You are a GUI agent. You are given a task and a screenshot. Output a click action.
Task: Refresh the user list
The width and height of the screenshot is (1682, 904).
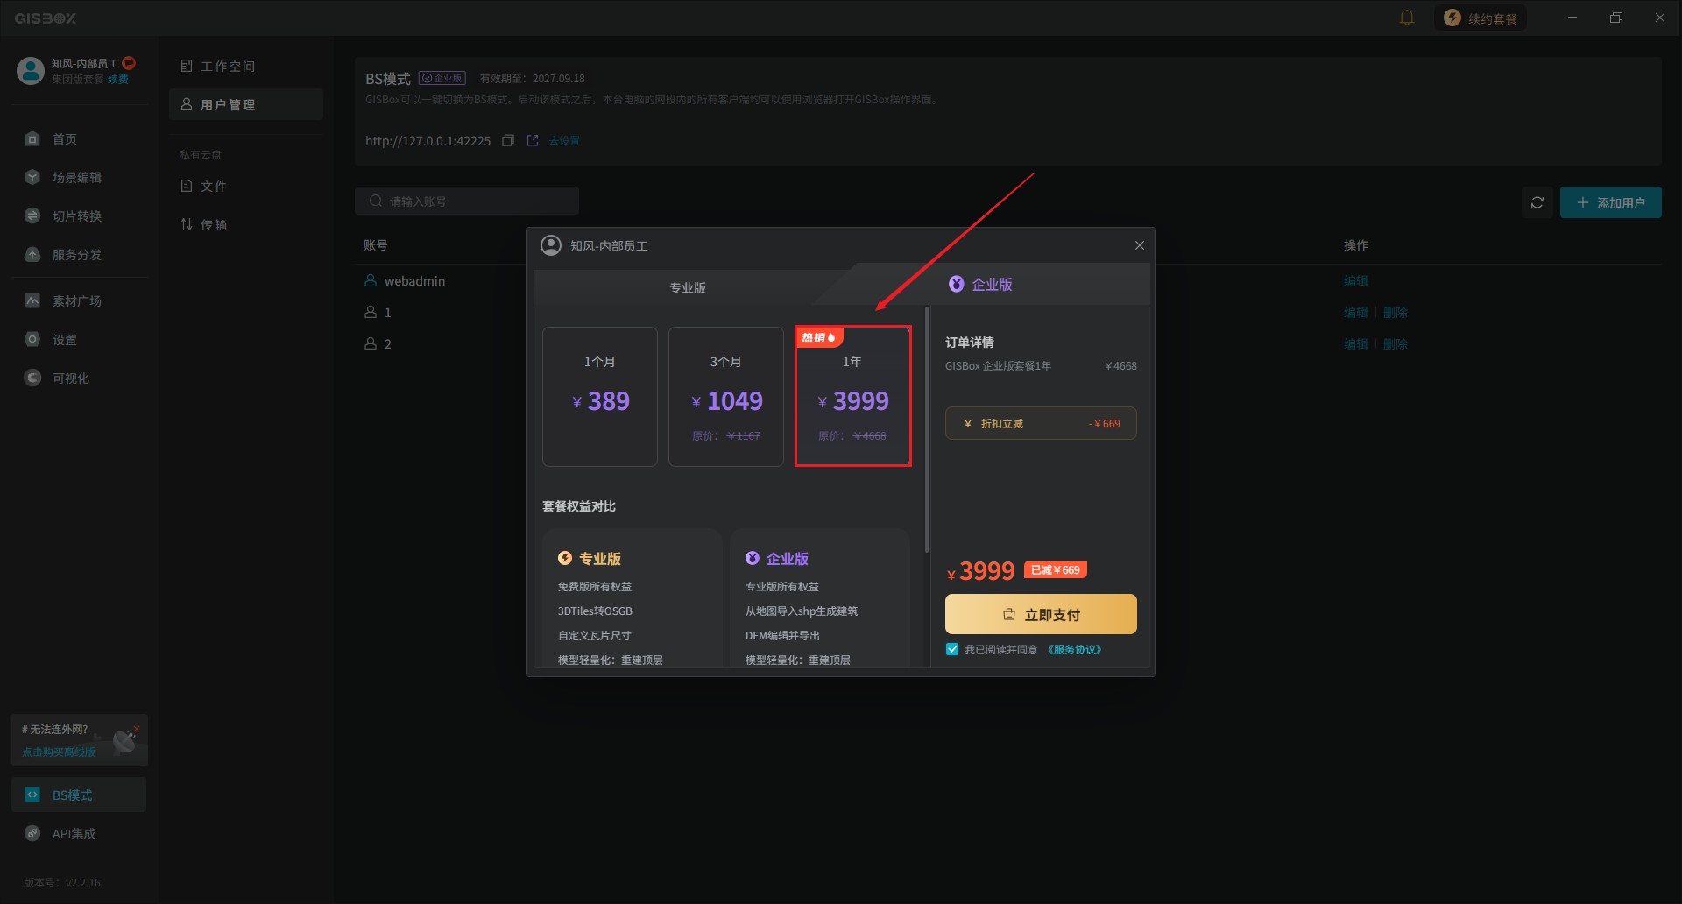point(1537,203)
